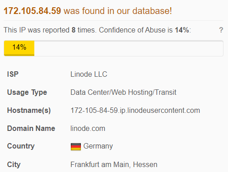228x172 pixels.
Task: Click the IP address 172.105.84.59 heading
Action: [x=33, y=11]
